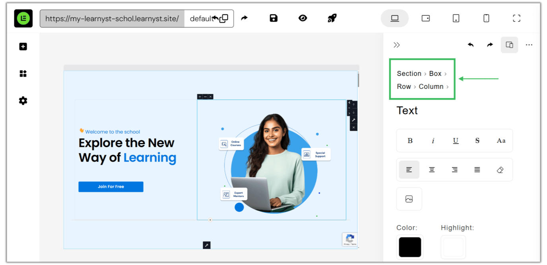
Task: Apply center text alignment
Action: coord(432,170)
